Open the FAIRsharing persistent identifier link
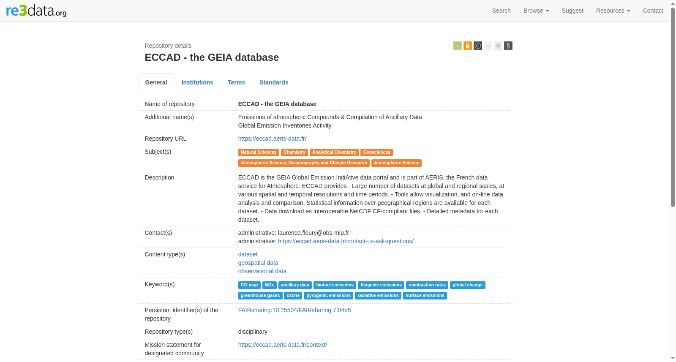Screen dimensions: 676x362 [294, 310]
